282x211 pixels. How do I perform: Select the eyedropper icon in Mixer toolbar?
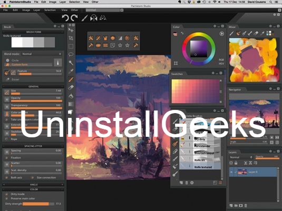click(262, 33)
